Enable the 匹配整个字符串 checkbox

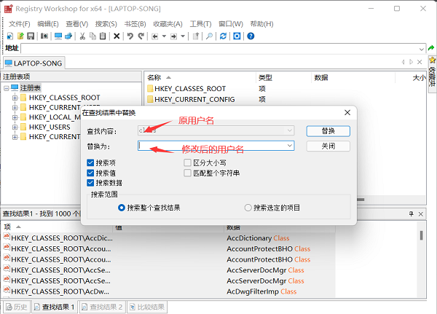tap(187, 173)
